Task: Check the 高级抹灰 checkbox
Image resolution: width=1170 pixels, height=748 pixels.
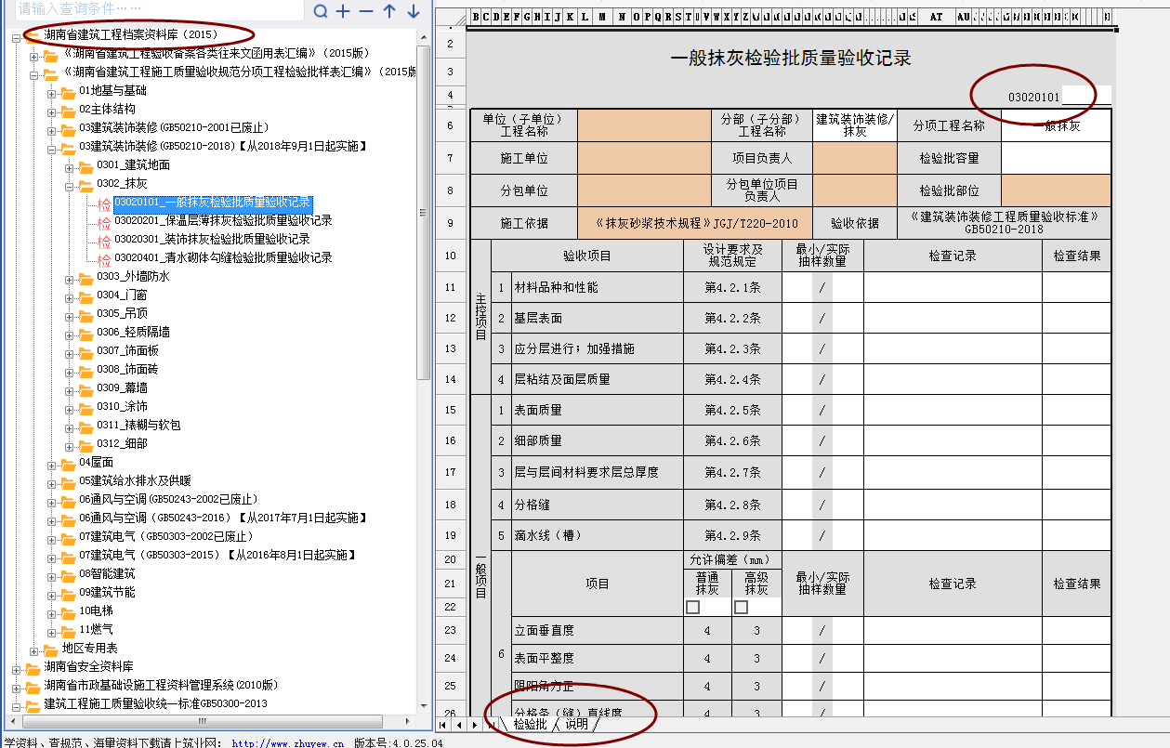Action: (741, 607)
